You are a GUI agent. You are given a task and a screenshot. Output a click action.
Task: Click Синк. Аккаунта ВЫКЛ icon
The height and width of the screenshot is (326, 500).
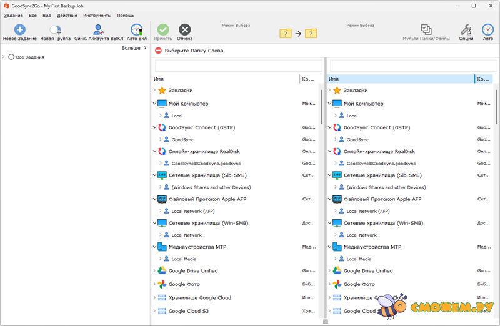tap(97, 29)
